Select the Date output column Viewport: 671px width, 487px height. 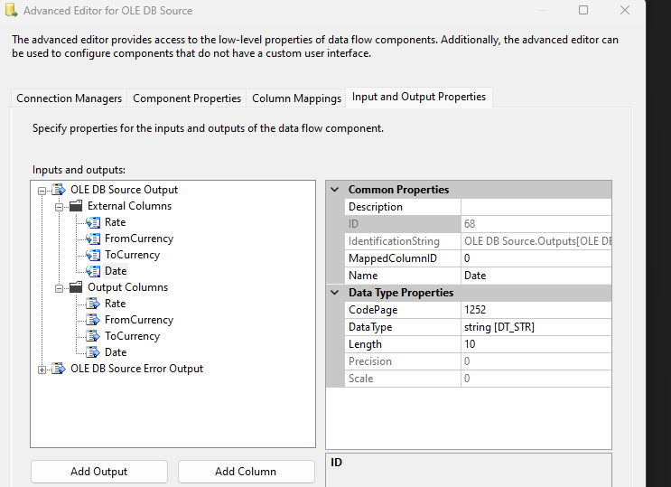[x=116, y=352]
